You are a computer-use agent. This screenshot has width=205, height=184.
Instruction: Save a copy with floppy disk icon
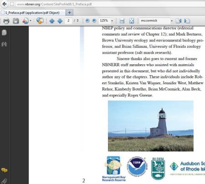coord(15,21)
